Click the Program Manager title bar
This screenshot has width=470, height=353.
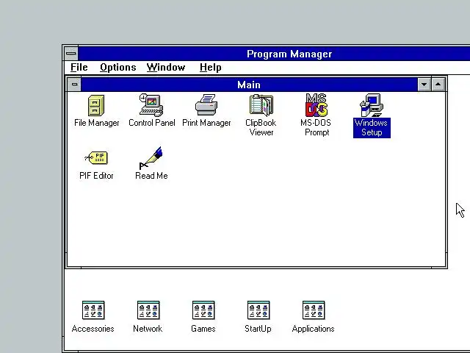pyautogui.click(x=274, y=54)
